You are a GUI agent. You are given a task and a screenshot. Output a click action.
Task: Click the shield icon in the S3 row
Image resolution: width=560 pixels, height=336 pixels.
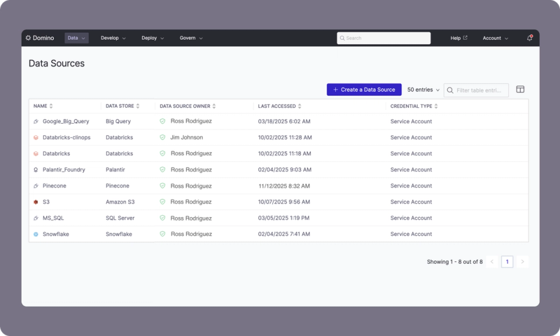(x=163, y=202)
